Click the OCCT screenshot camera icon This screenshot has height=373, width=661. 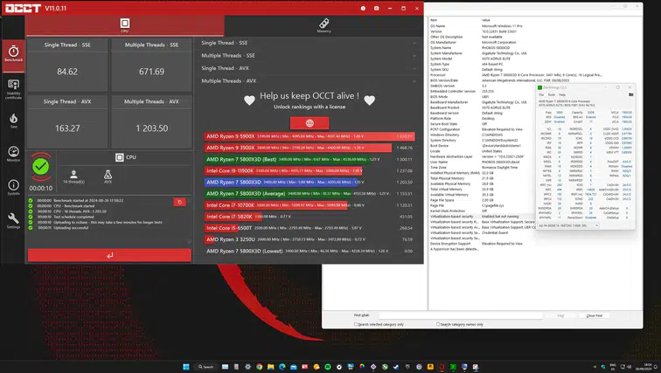coord(377,9)
